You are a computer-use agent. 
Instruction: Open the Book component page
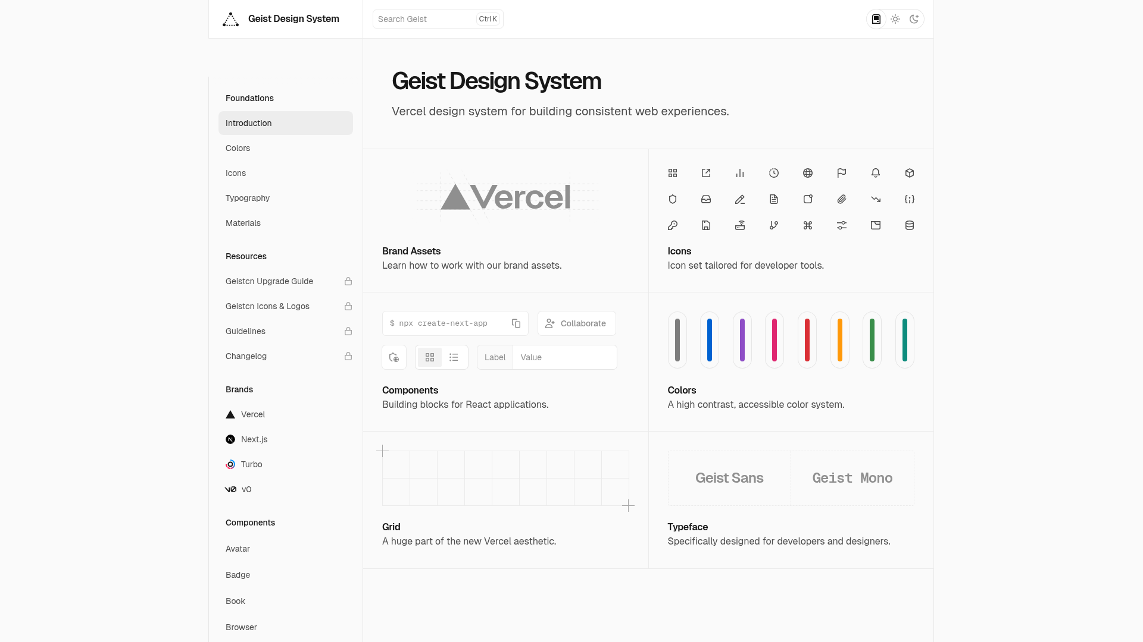tap(286, 601)
